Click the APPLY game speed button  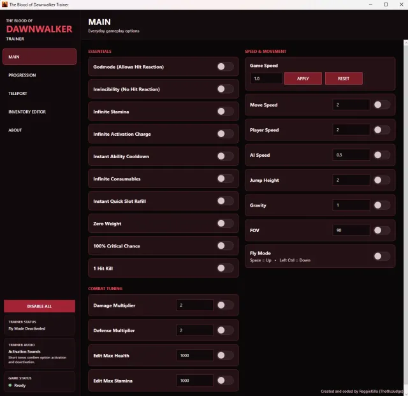303,78
